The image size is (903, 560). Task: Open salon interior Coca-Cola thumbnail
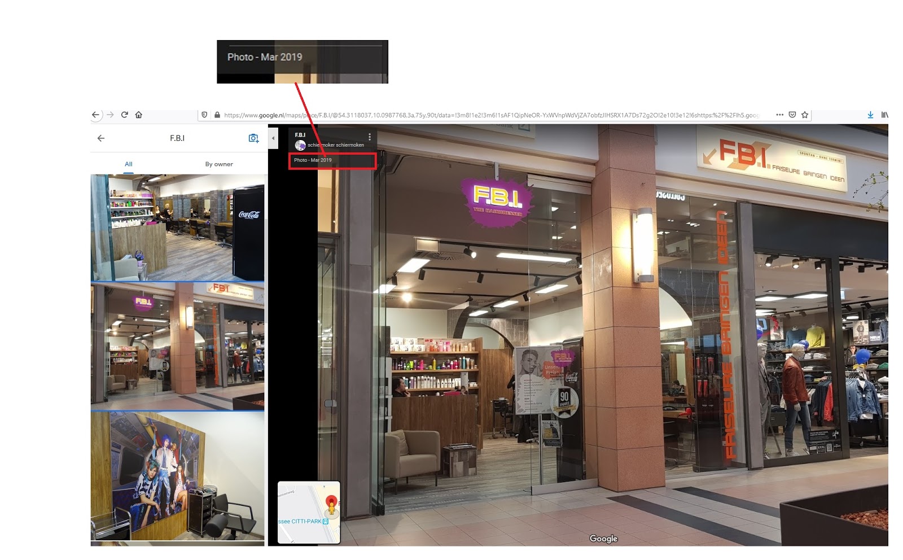[x=177, y=228]
